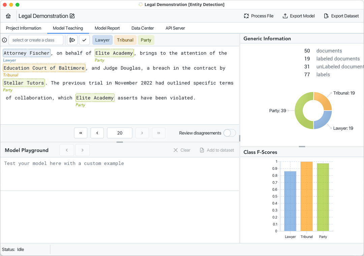Click the Export Dataset icon
Image resolution: width=364 pixels, height=256 pixels.
[326, 16]
